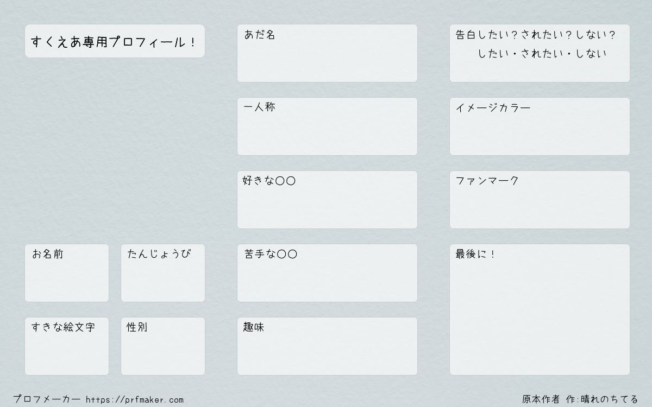652x407 pixels.
Task: Click the すきな絵文字 box
Action: 67,346
